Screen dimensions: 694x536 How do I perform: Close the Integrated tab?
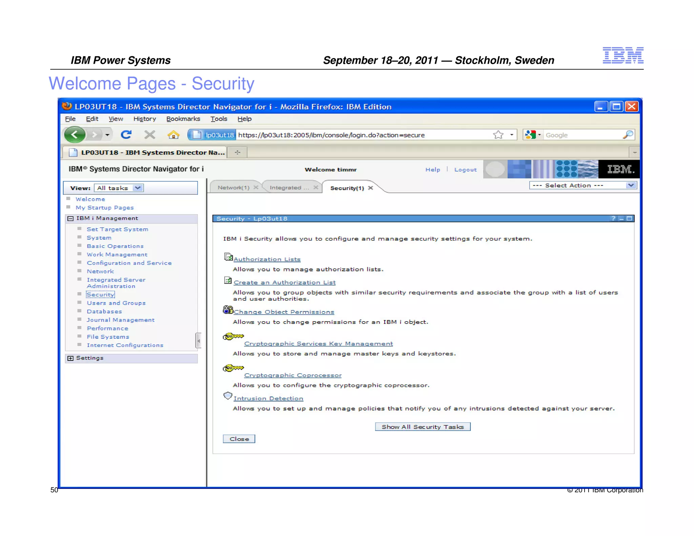point(315,187)
